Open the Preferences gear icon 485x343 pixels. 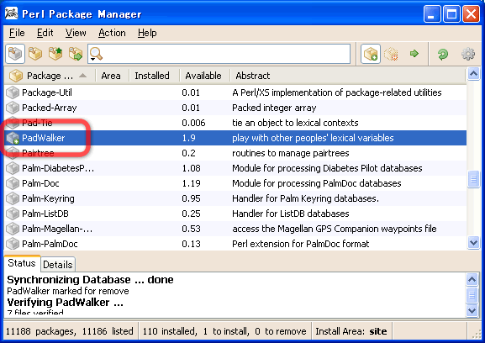[x=468, y=54]
